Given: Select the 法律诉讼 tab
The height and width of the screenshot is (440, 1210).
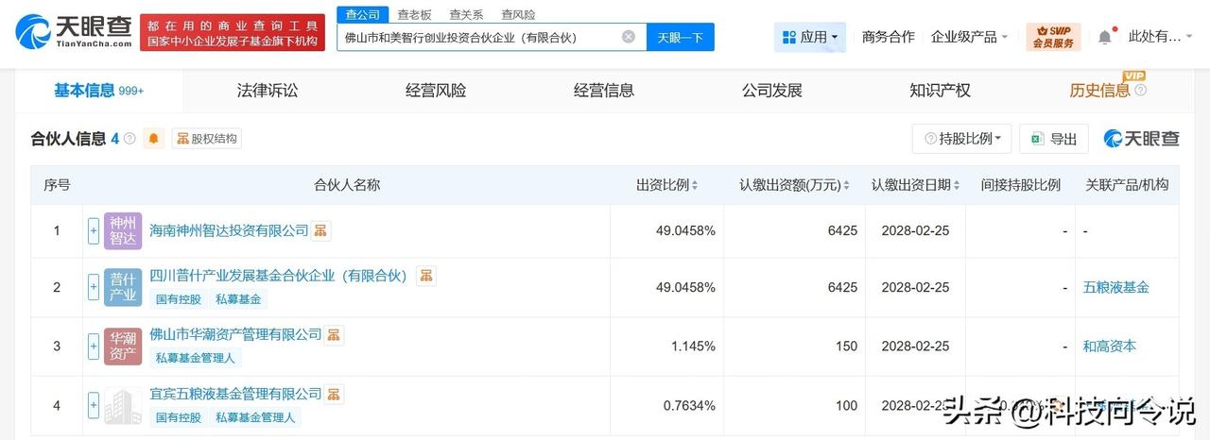Looking at the screenshot, I should click(268, 91).
